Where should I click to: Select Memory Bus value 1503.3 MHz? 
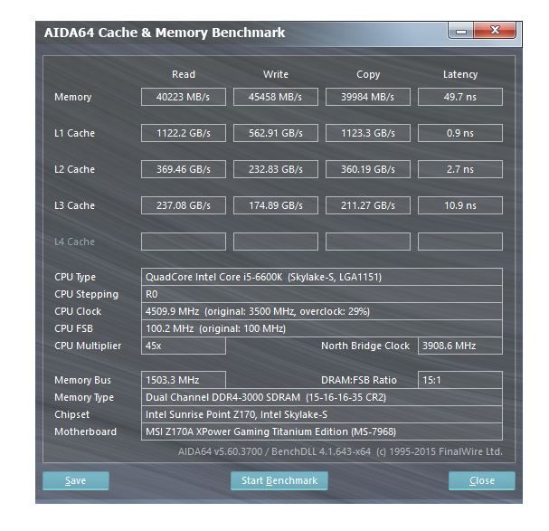coord(184,380)
